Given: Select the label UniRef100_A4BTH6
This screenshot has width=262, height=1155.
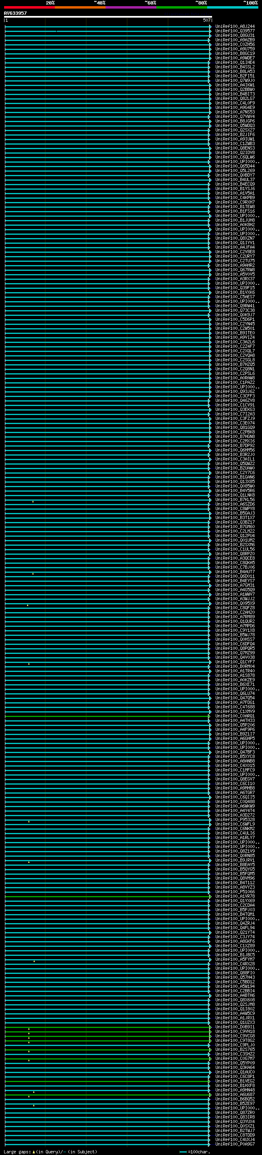Looking at the screenshot, I should coord(235,995).
